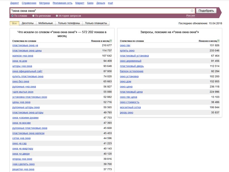Switch to the Только телефоны tab
Screen dimensions: 229x172
click(69, 23)
